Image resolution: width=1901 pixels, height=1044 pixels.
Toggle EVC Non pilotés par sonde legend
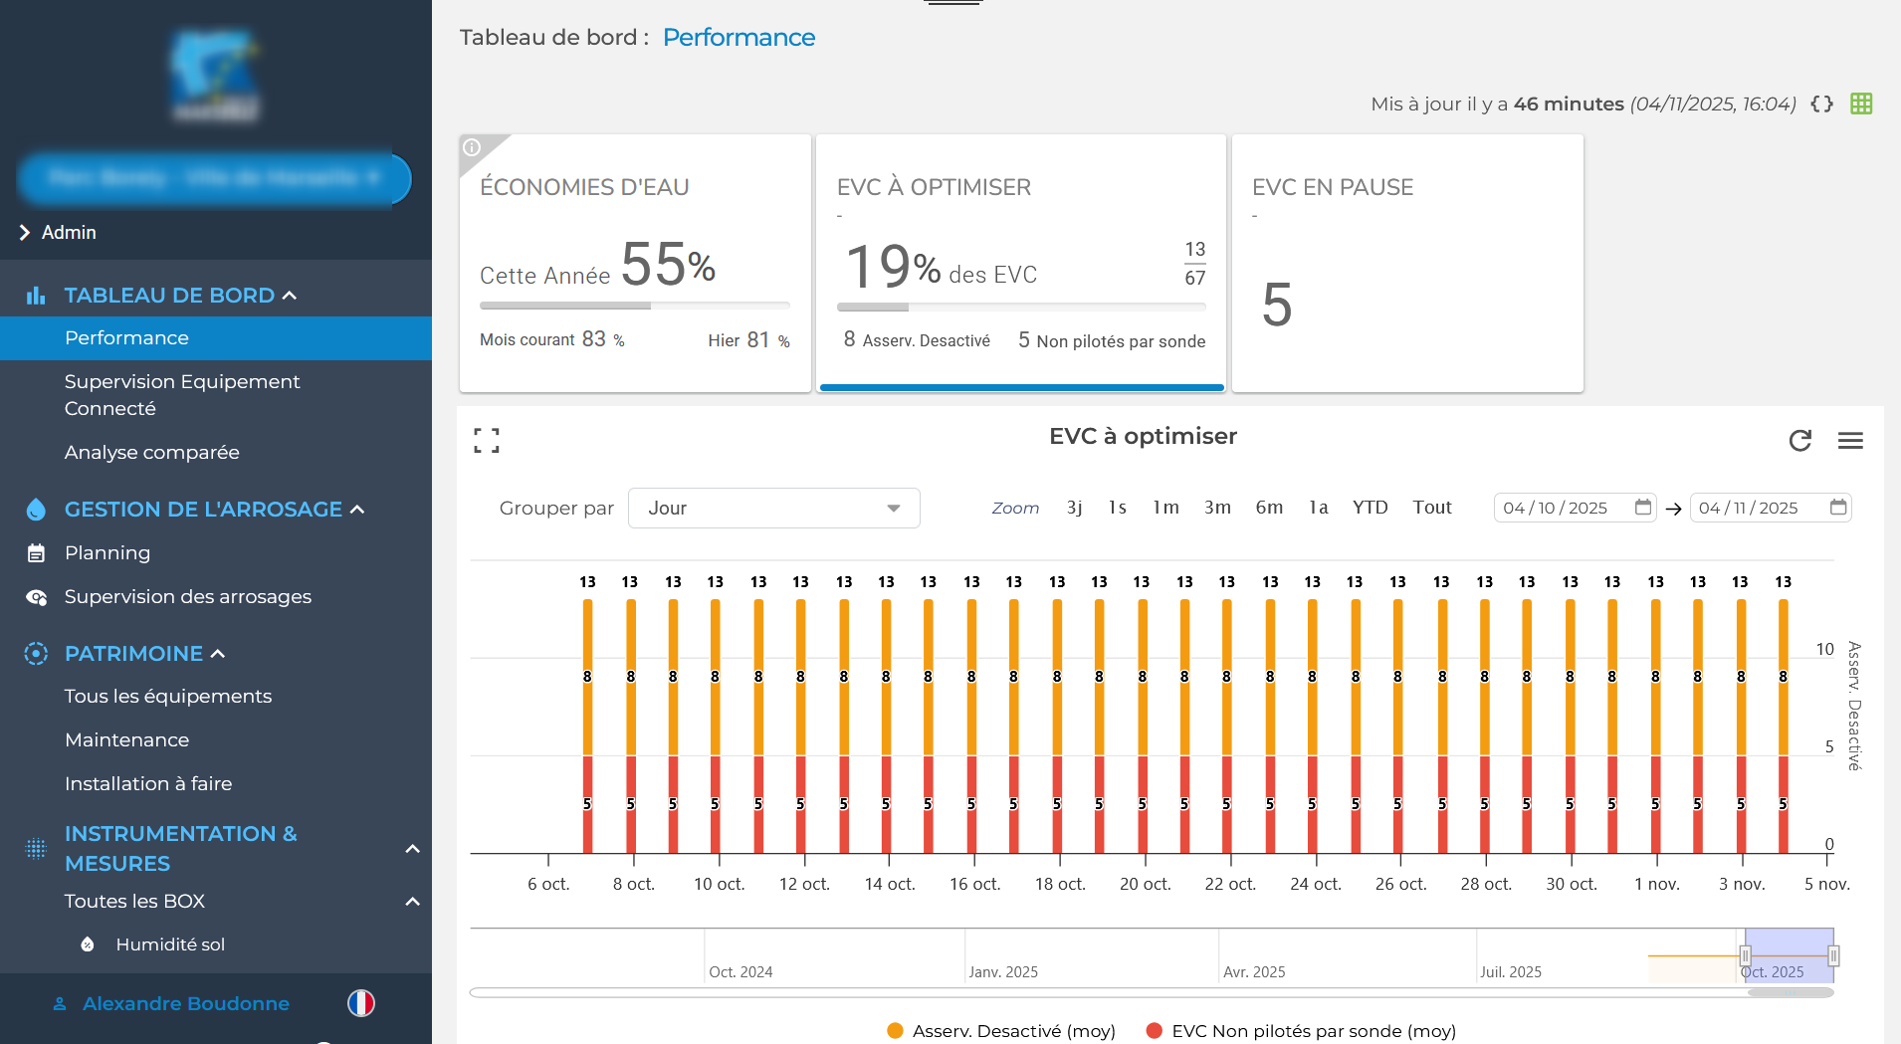1302,1031
